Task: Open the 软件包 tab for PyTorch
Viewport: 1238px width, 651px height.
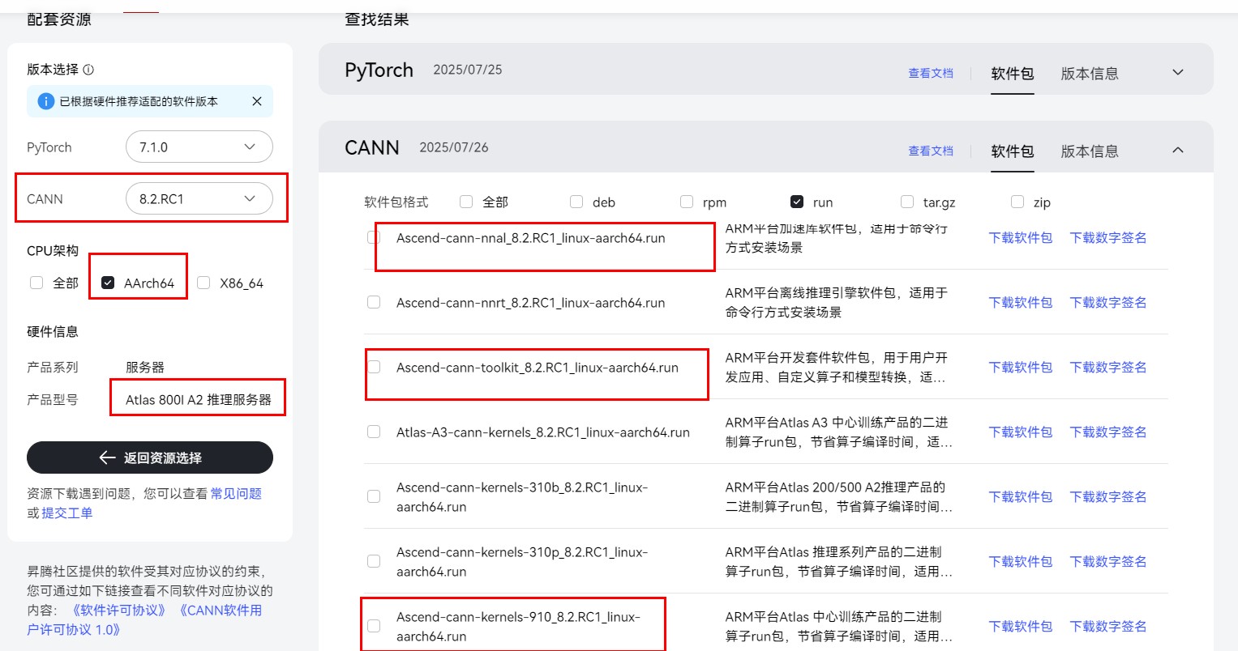Action: [x=1012, y=73]
